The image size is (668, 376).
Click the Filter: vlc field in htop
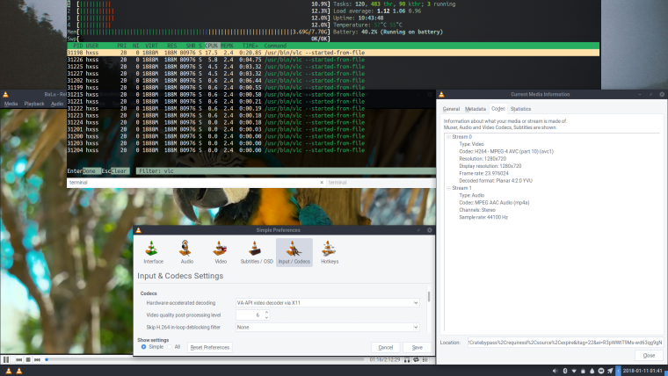coord(286,171)
